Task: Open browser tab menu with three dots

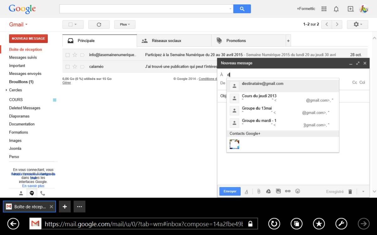Action: 79,206
